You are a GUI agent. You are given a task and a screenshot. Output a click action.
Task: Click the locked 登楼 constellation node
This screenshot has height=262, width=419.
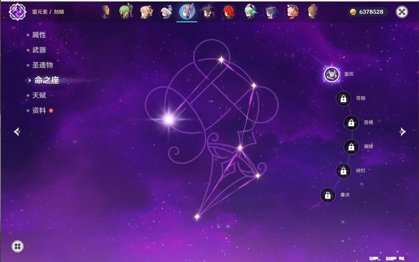pos(351,123)
